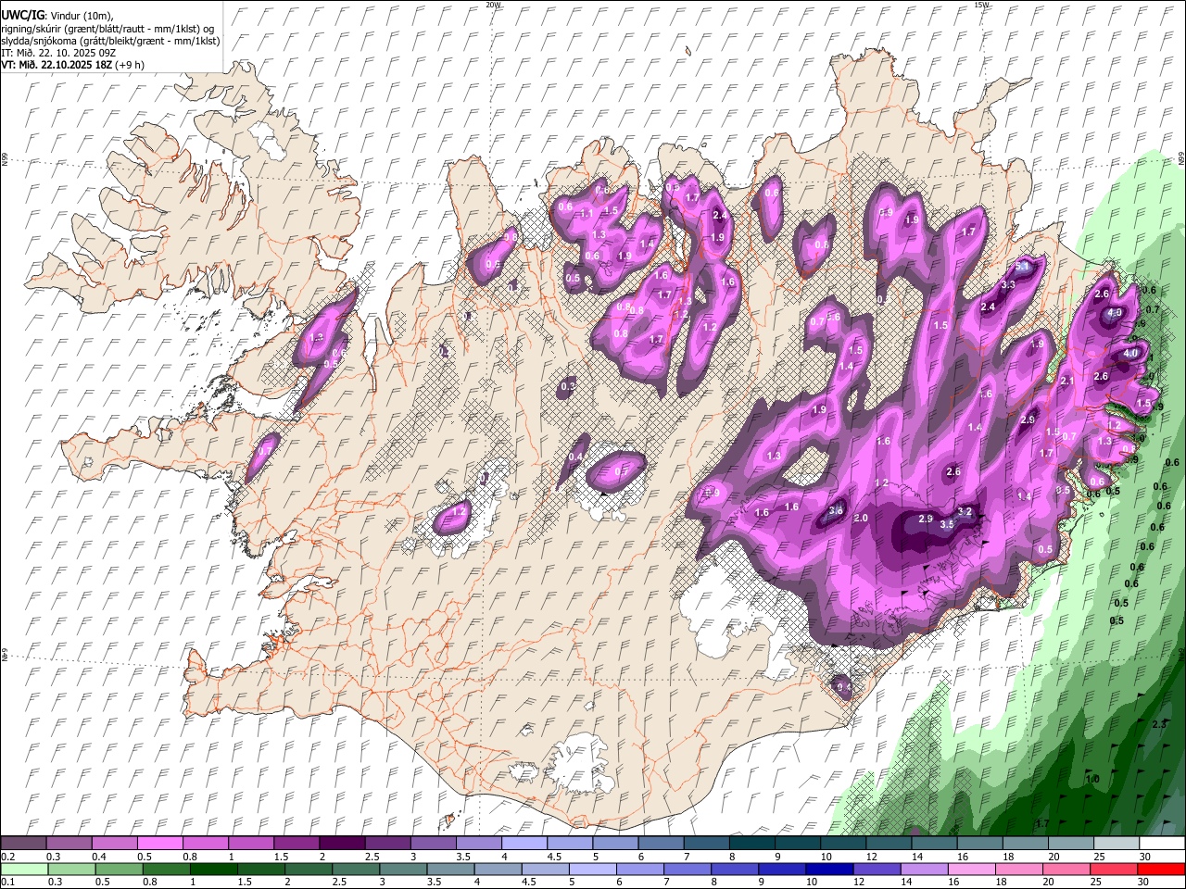Click the '2.1' value label on the map

1066,382
